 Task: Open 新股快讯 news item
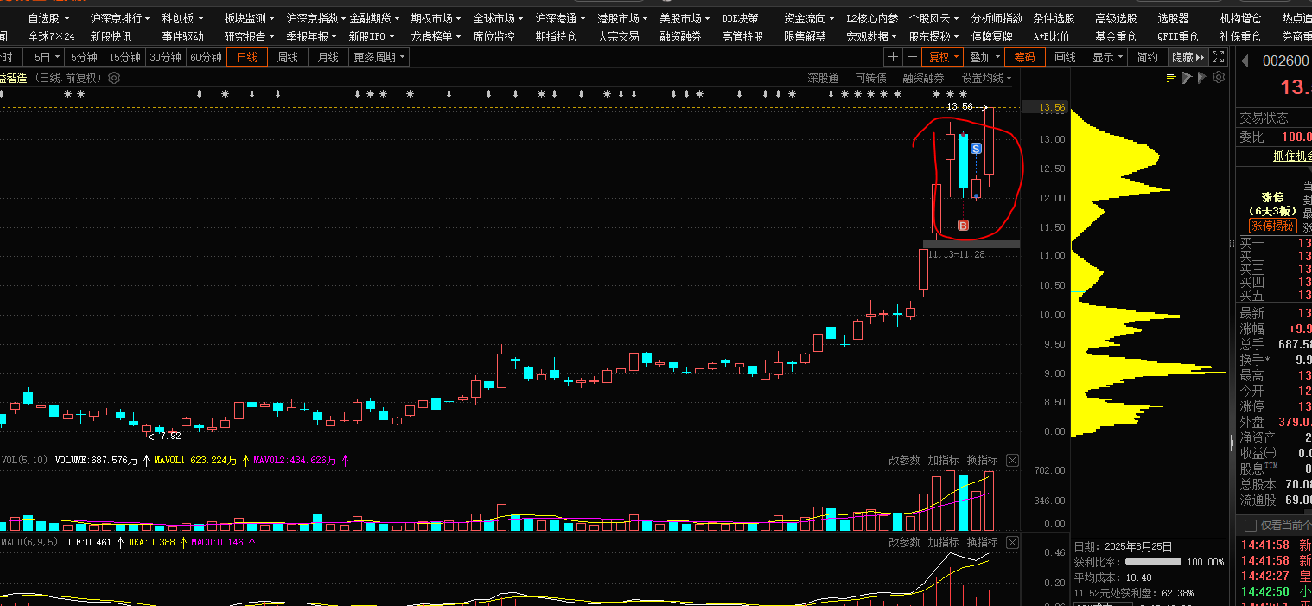111,36
